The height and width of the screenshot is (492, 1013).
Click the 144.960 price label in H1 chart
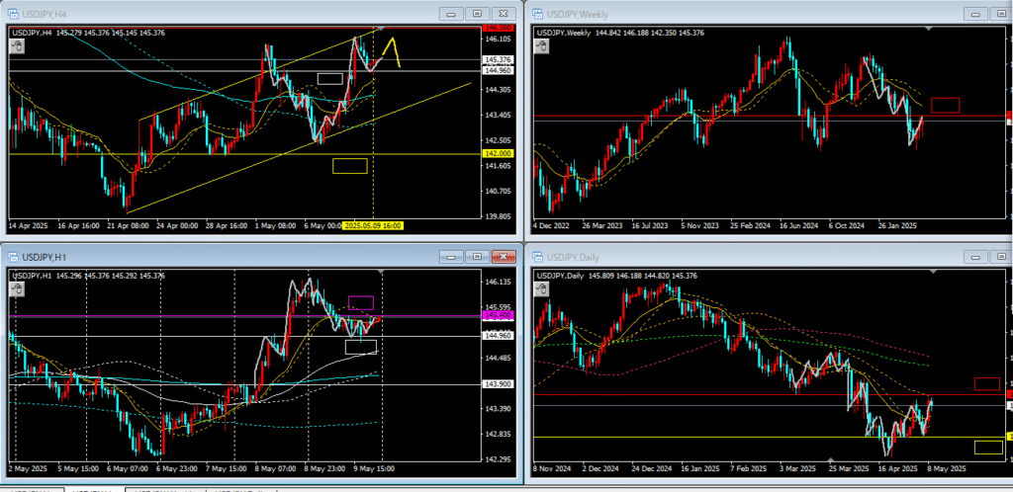click(x=499, y=335)
